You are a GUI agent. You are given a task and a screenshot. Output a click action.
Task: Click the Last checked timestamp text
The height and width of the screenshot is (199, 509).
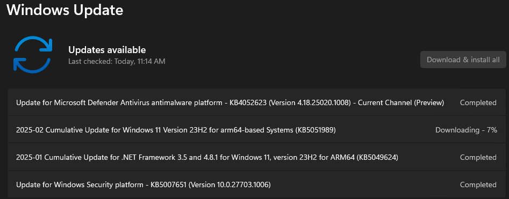click(x=117, y=61)
